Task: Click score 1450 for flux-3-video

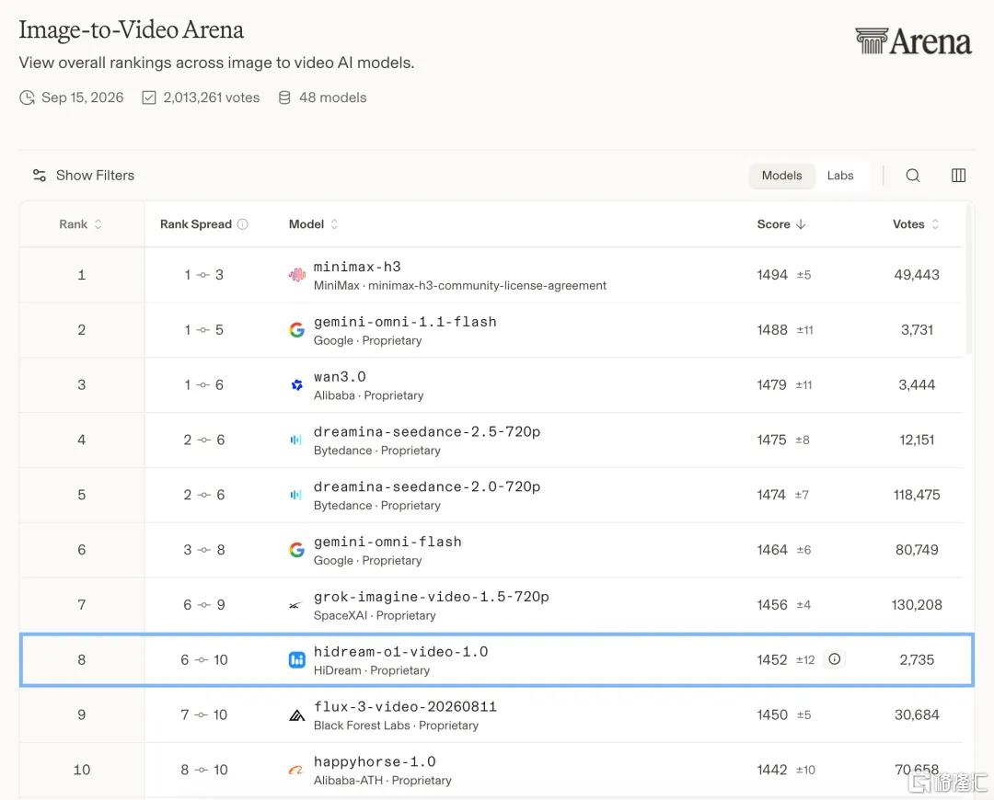Action: 772,715
